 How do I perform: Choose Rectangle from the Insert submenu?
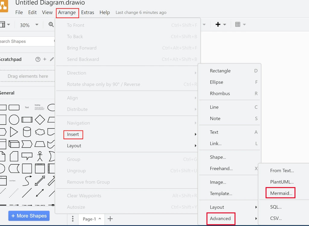click(230, 71)
